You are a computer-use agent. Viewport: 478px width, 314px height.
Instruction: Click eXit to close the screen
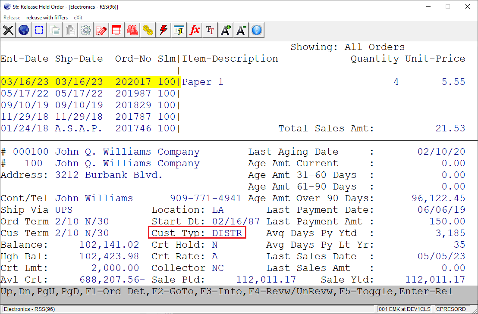click(78, 18)
